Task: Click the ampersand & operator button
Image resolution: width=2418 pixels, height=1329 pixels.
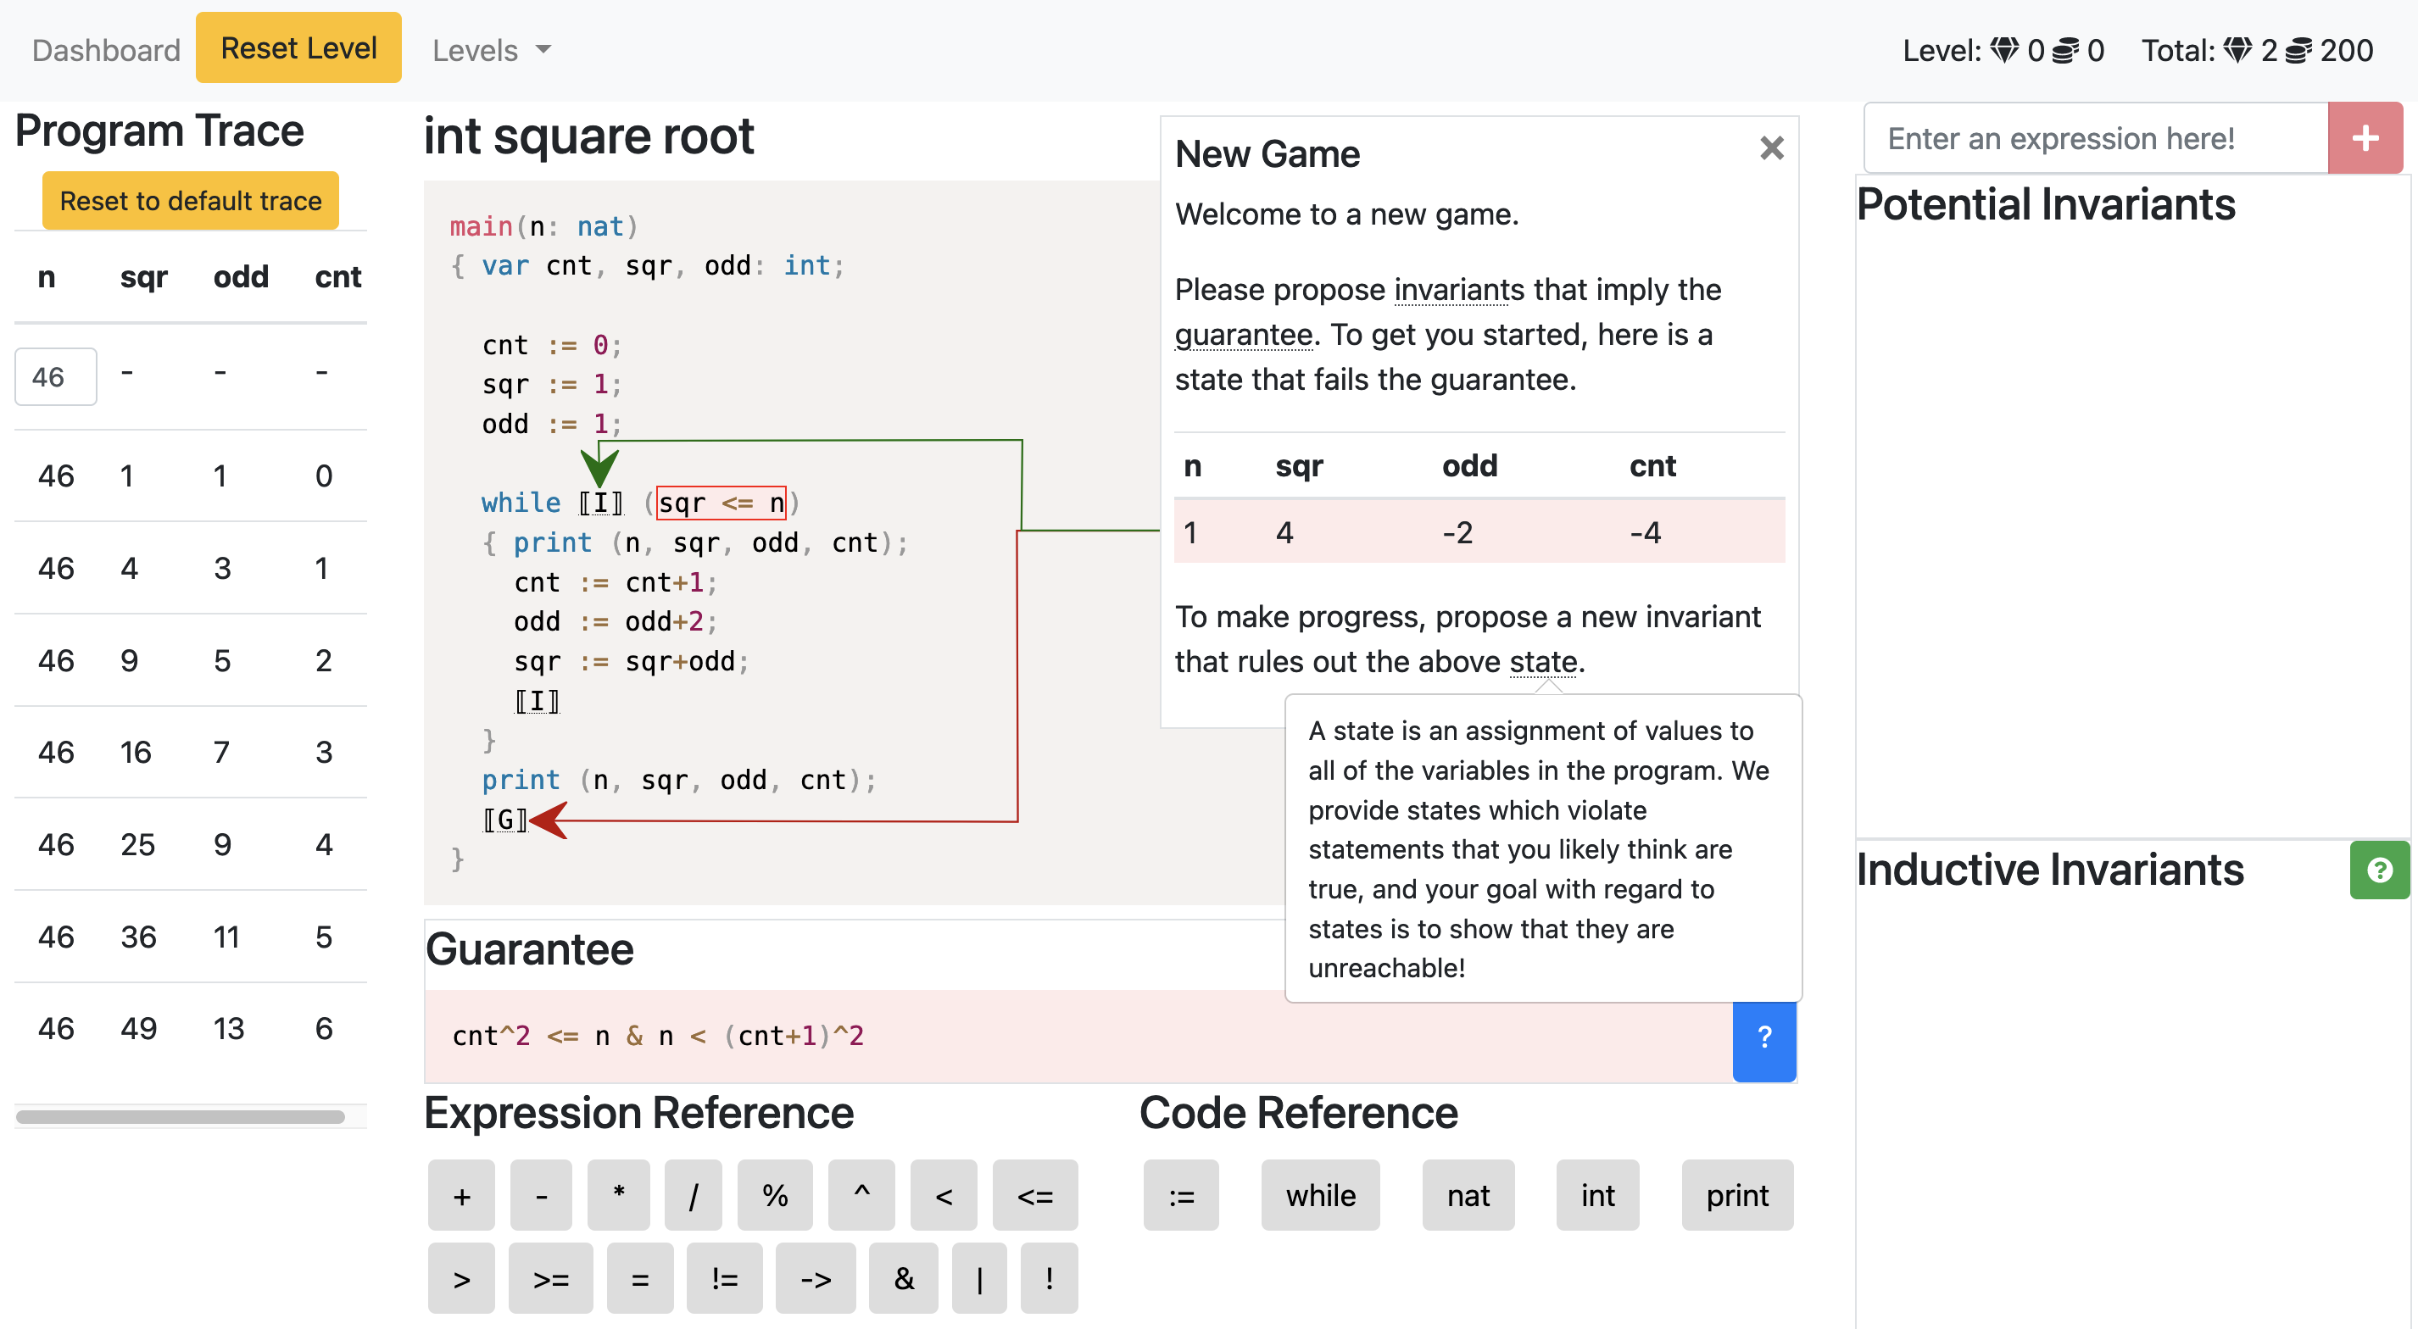Action: pos(903,1278)
